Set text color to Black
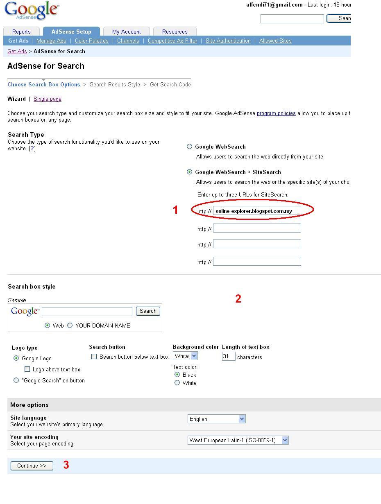 click(177, 375)
